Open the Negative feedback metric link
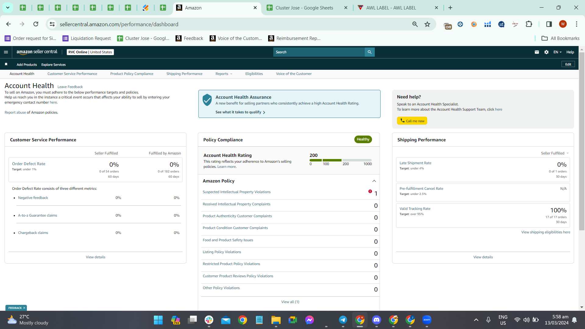This screenshot has width=585, height=329. tap(33, 198)
